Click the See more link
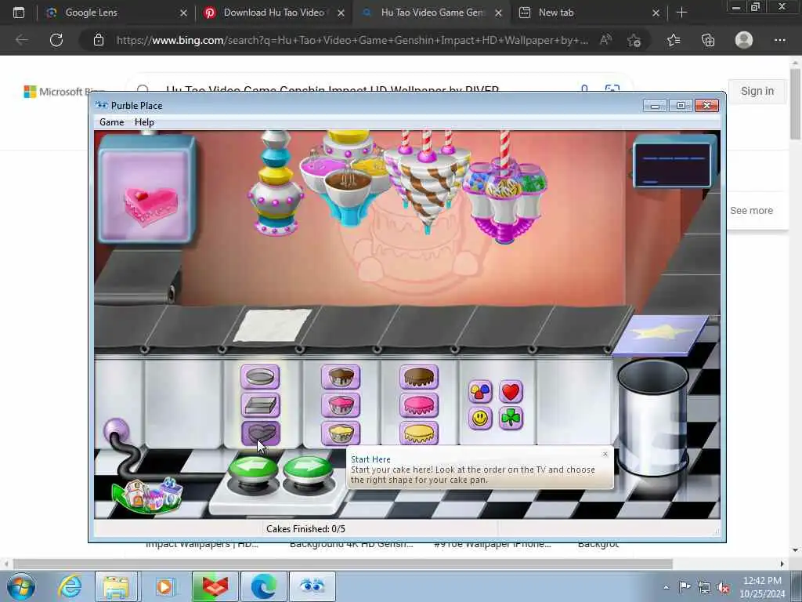 coord(751,210)
